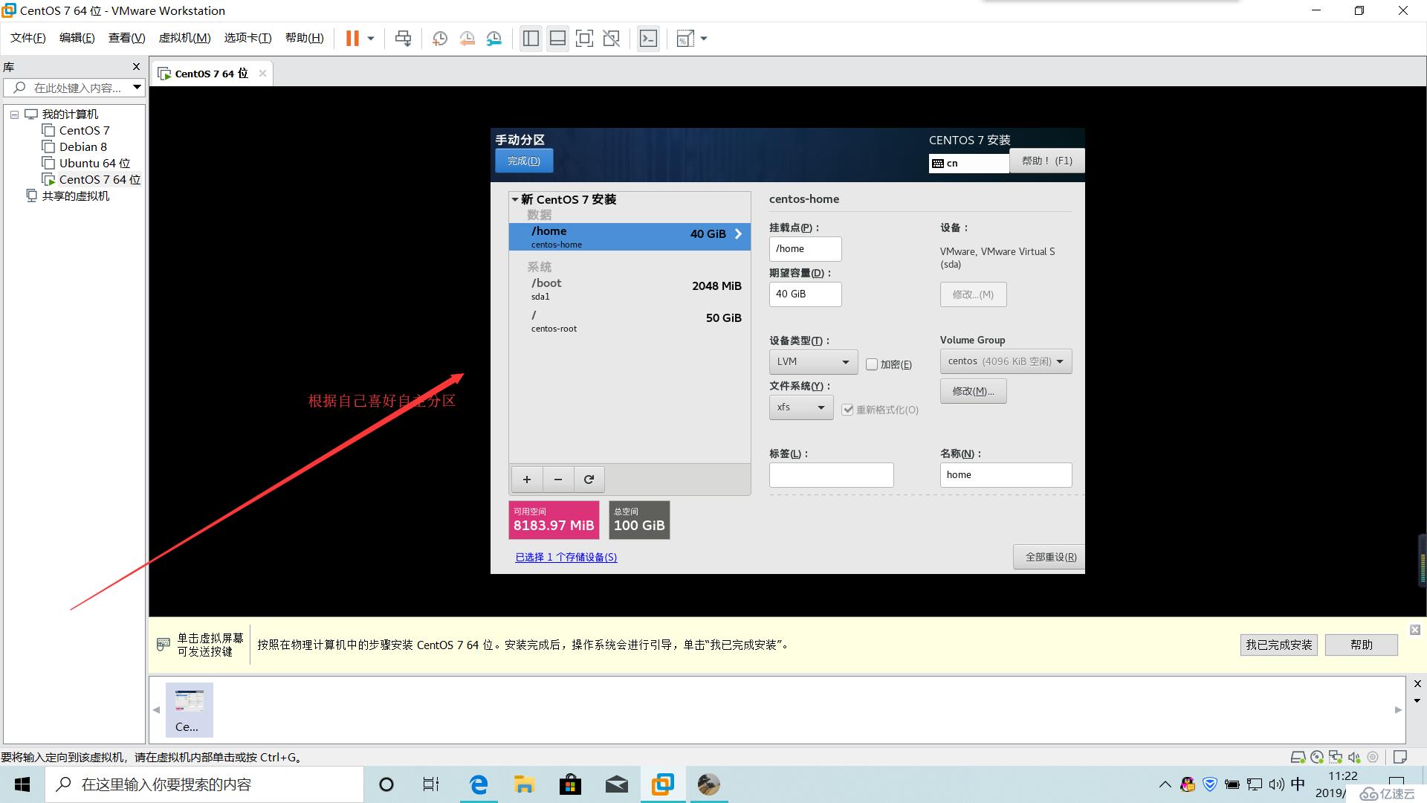Revert the virtual machine to its snapshot
This screenshot has height=803, width=1427.
[x=467, y=39]
